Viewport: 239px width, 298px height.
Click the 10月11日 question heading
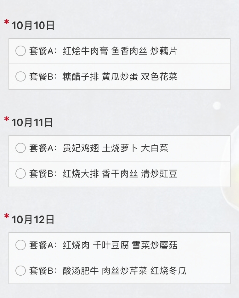click(32, 123)
